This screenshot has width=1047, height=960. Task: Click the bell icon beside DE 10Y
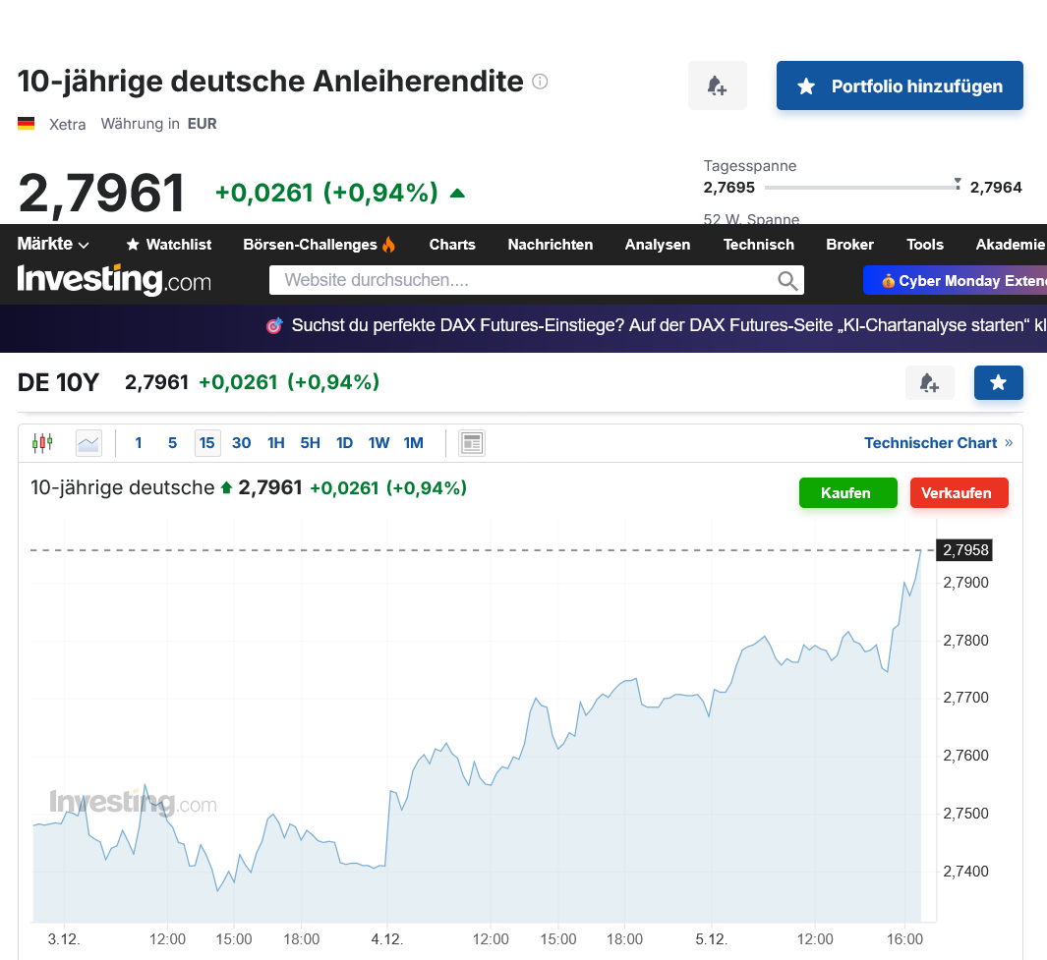[x=929, y=383]
